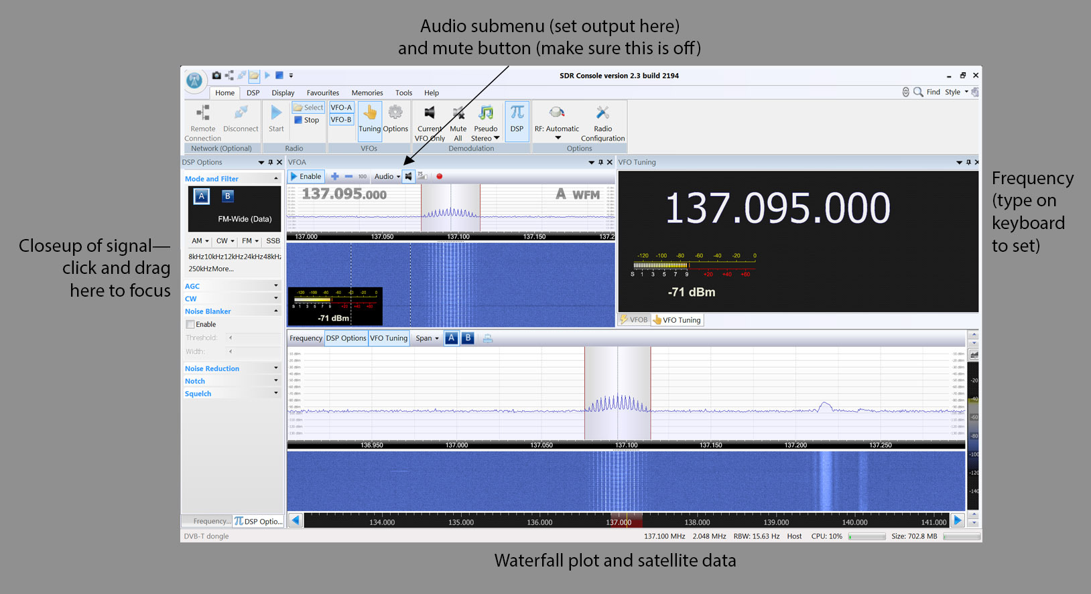The image size is (1091, 594).
Task: Tick the Noise Blanker Enable checkbox
Action: 190,324
